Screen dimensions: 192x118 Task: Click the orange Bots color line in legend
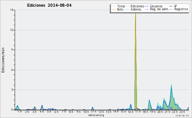coord(114,9)
